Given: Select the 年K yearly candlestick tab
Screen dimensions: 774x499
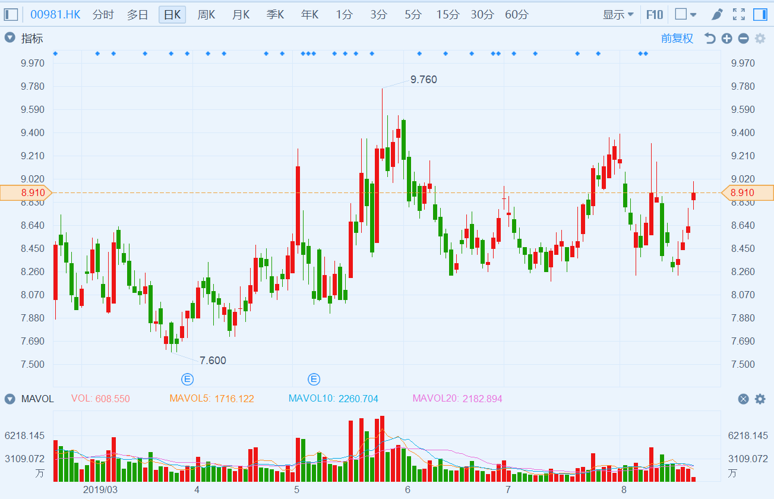Looking at the screenshot, I should pos(309,15).
